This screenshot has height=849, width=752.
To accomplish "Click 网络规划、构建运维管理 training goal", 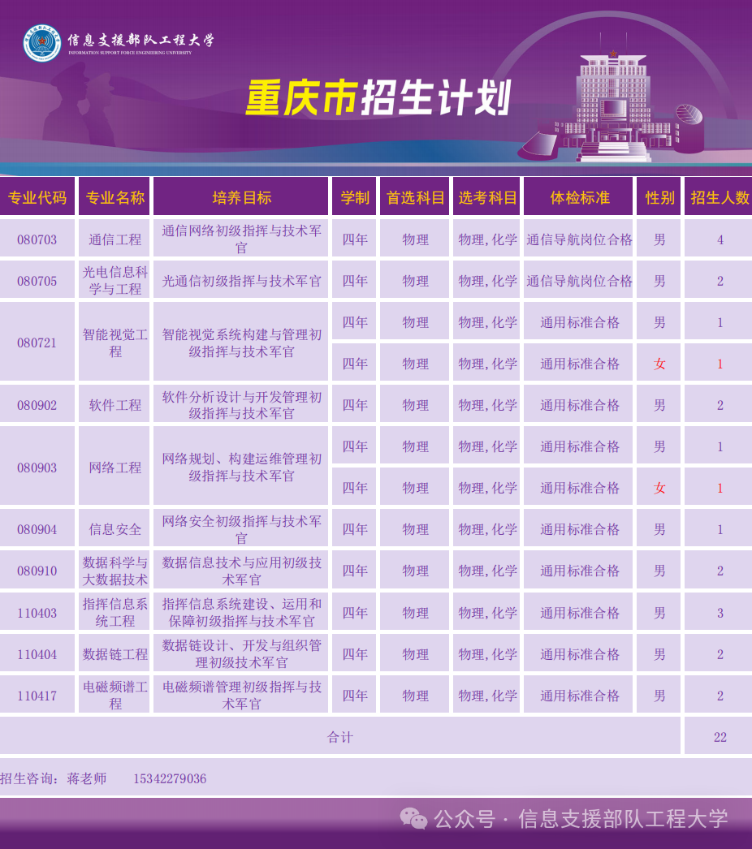I will pos(242,468).
